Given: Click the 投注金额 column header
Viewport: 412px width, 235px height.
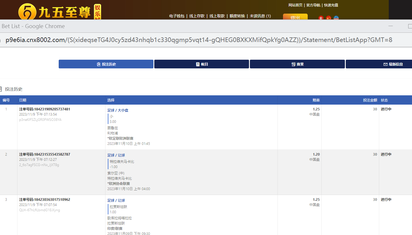Looking at the screenshot, I should (370, 100).
